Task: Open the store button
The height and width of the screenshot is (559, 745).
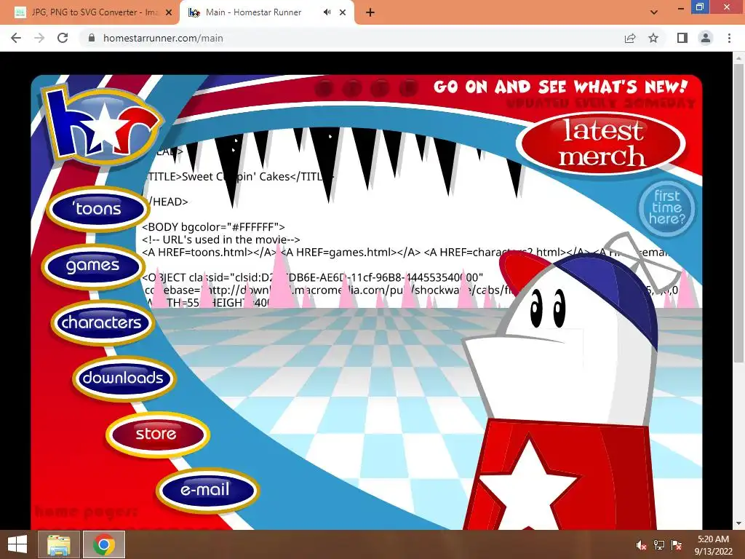Action: point(156,434)
